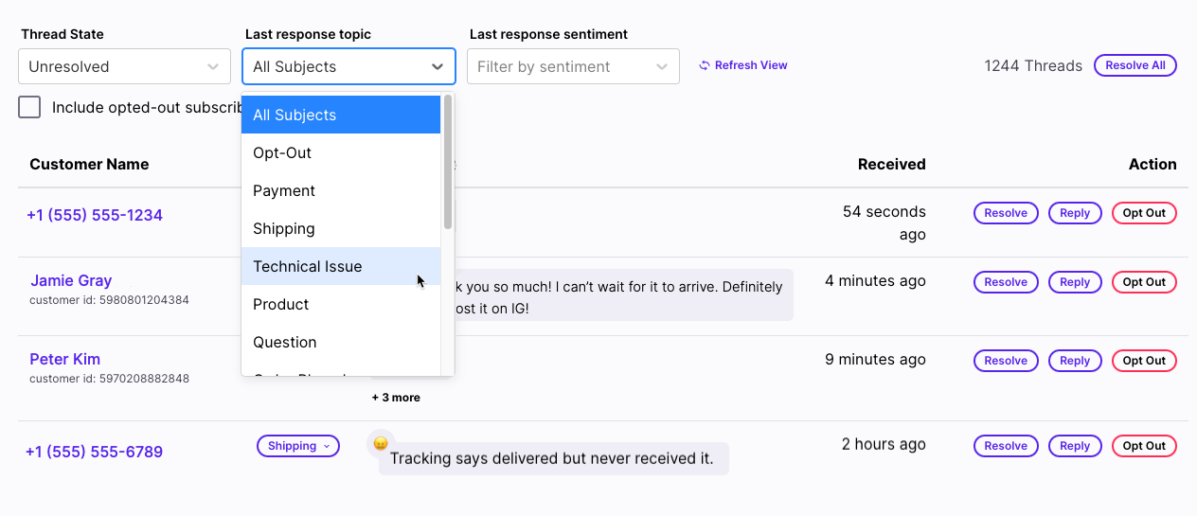Expand the + 3 more messages link

396,398
